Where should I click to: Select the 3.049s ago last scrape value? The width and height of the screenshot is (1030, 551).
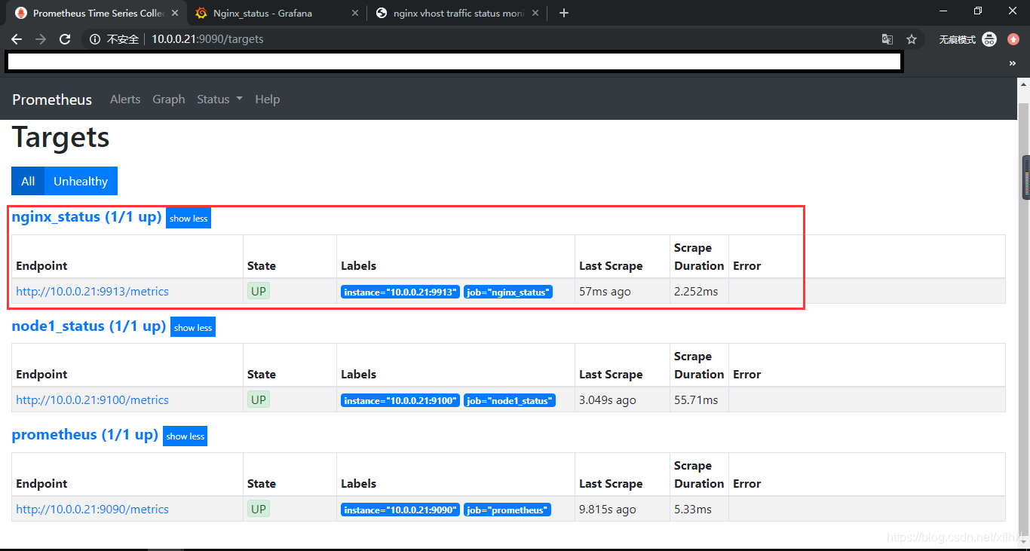pyautogui.click(x=608, y=400)
